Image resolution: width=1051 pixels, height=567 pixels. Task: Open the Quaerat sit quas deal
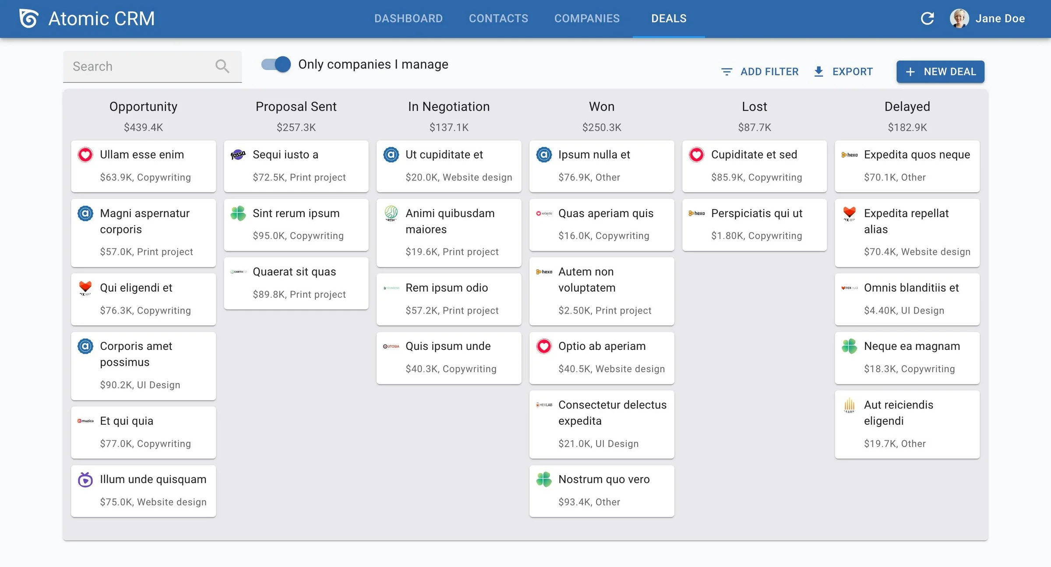pyautogui.click(x=296, y=283)
